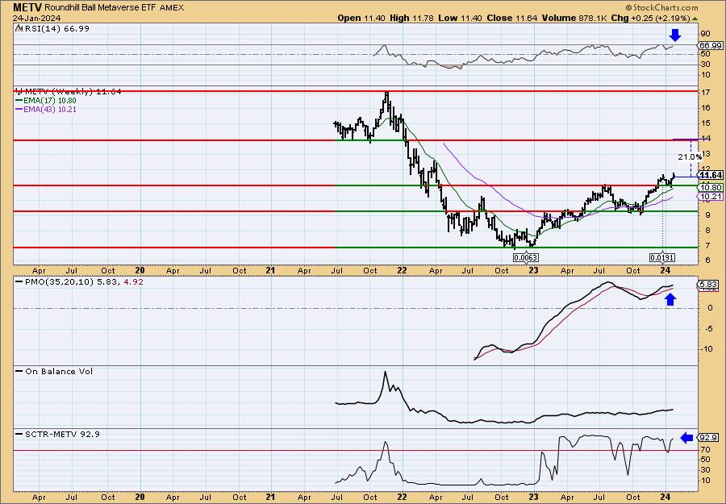Screen dimensions: 726x504
Task: Click the black legend line before PMO label
Action: point(19,281)
